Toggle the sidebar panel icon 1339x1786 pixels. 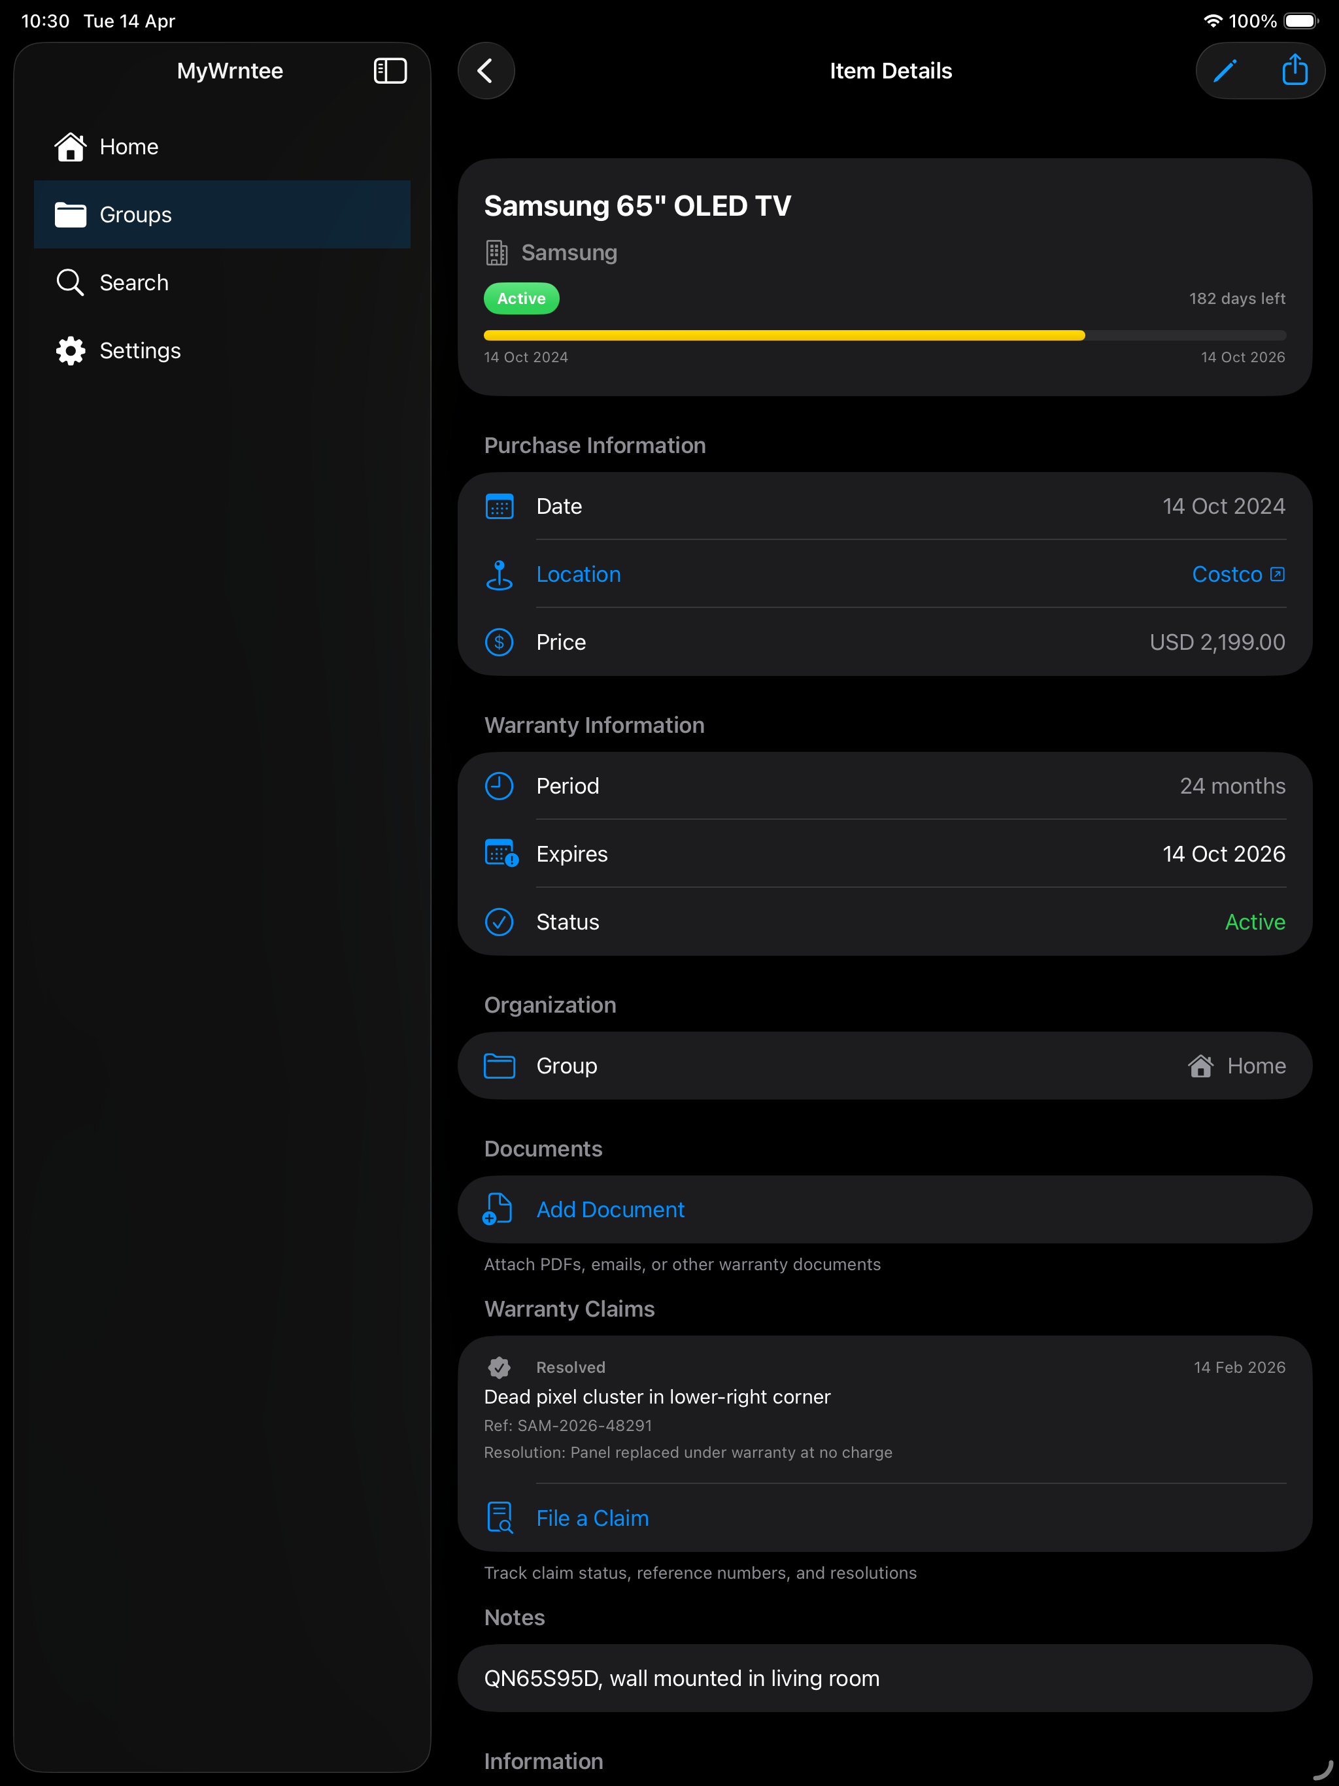click(x=390, y=70)
